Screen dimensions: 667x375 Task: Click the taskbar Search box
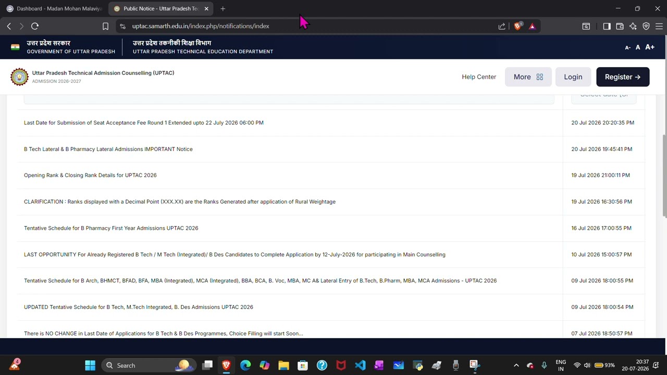click(x=149, y=365)
